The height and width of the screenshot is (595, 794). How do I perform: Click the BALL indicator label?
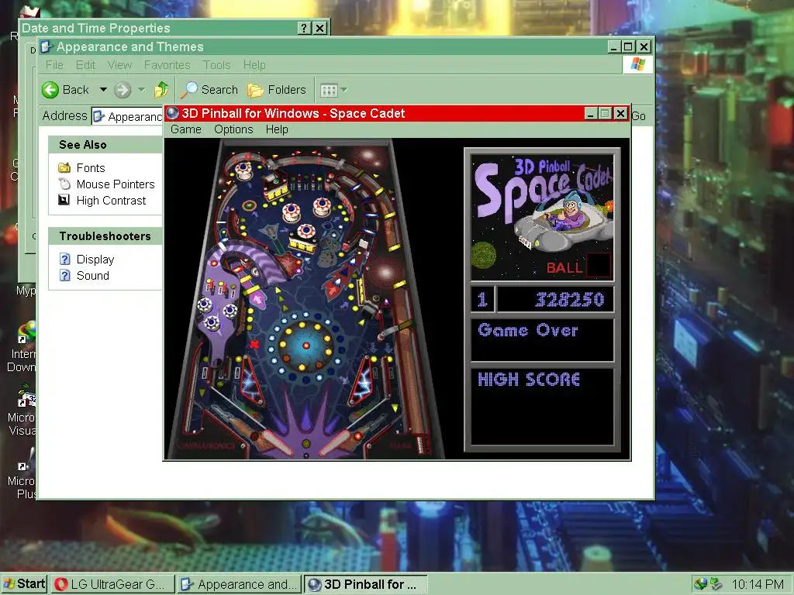[564, 267]
